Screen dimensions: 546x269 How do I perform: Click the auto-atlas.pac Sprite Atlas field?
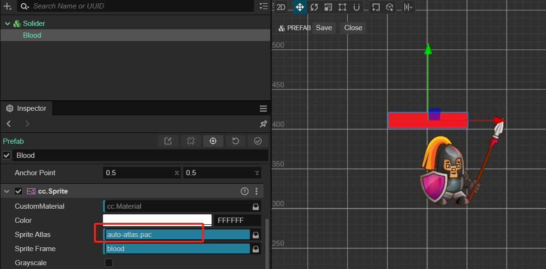177,235
